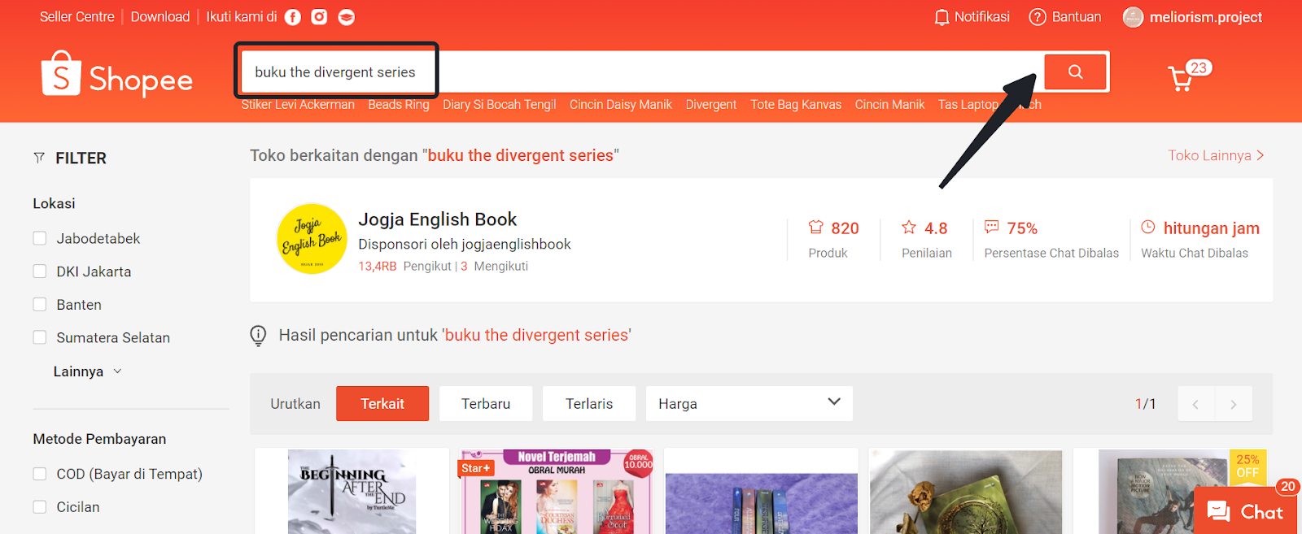This screenshot has width=1302, height=534.
Task: Click suggested search Diary Si Bocah Tengil
Action: [500, 105]
